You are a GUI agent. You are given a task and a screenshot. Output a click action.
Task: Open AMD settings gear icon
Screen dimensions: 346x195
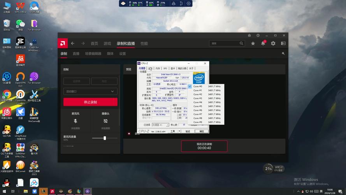coord(273,43)
